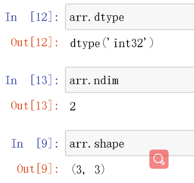Select the arr.shape code cell

pos(130,143)
